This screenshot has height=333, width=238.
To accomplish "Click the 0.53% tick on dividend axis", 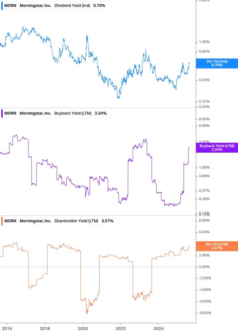I will (x=204, y=80).
